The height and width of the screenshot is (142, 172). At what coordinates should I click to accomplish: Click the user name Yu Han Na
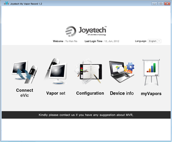tap(71, 41)
